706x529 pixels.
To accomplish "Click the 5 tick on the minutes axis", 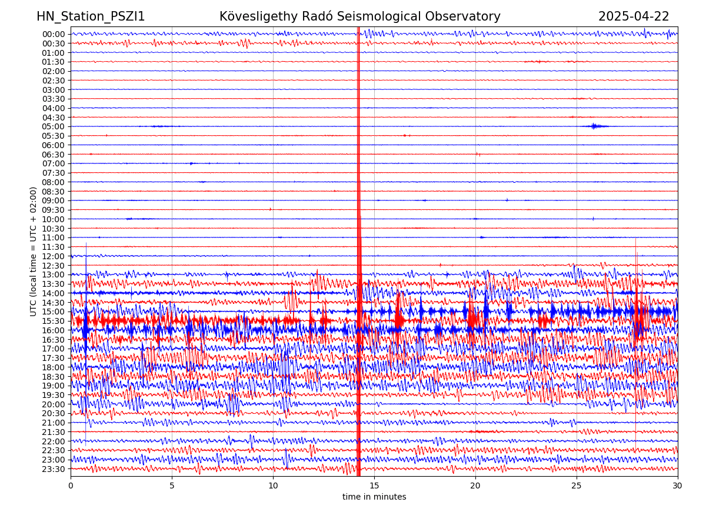I will 172,486.
